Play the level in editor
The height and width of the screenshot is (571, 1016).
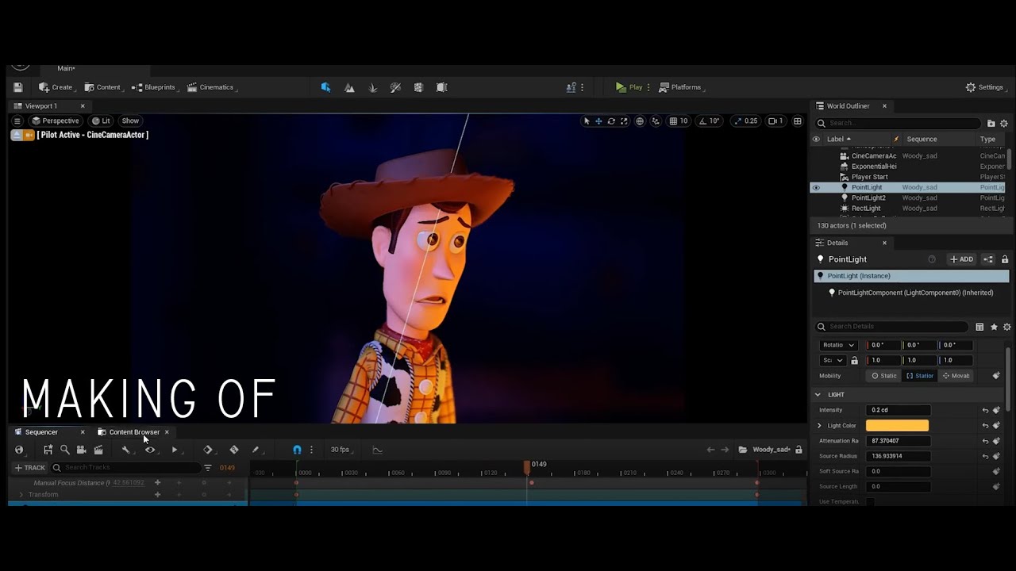629,87
